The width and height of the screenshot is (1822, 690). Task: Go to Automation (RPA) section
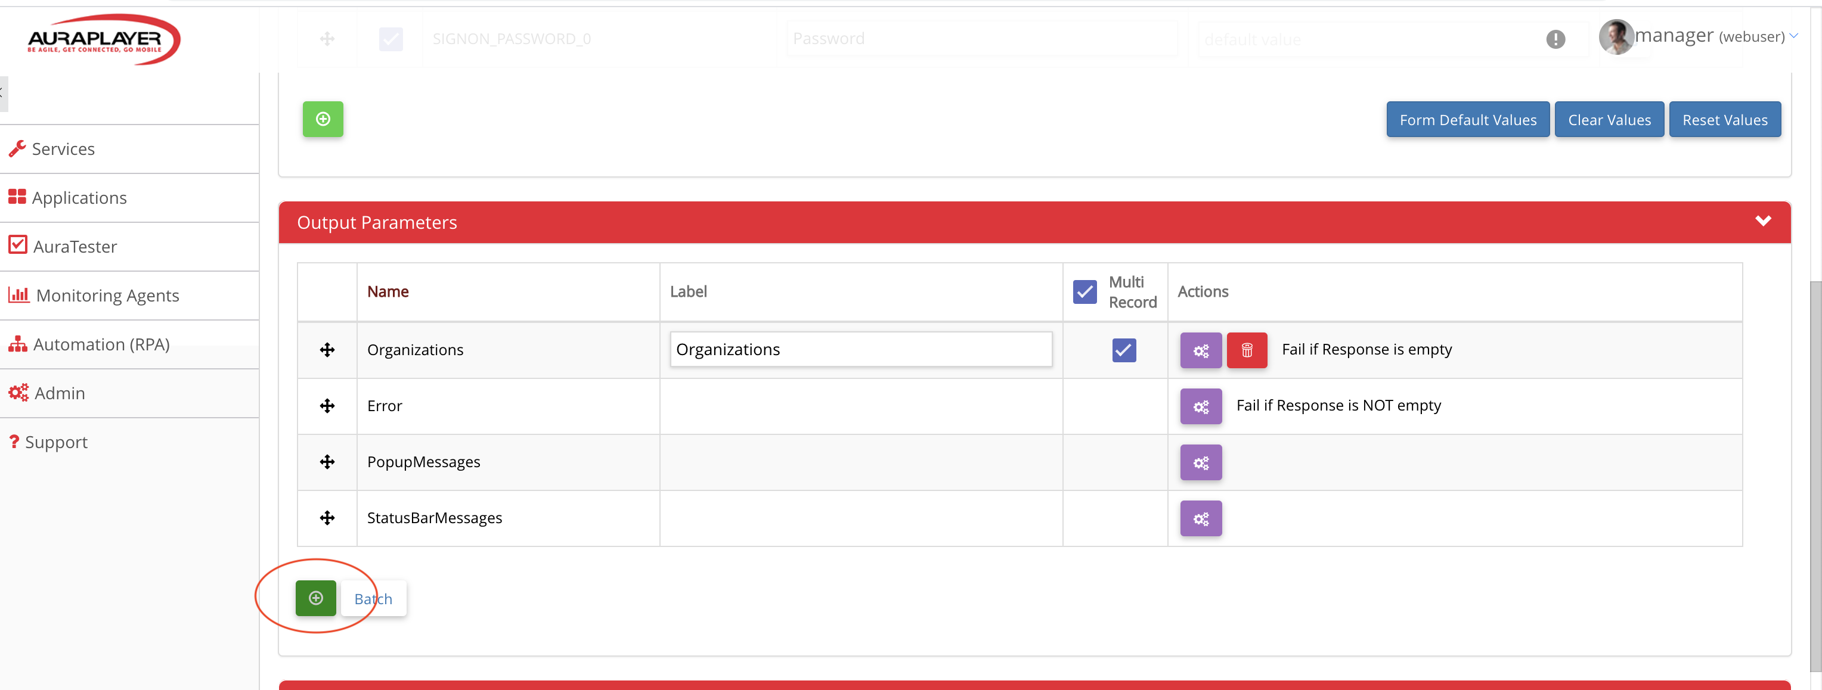click(101, 344)
